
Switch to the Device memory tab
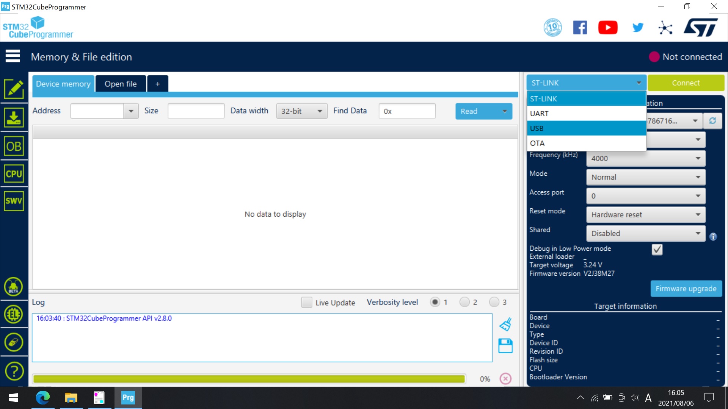(x=63, y=83)
